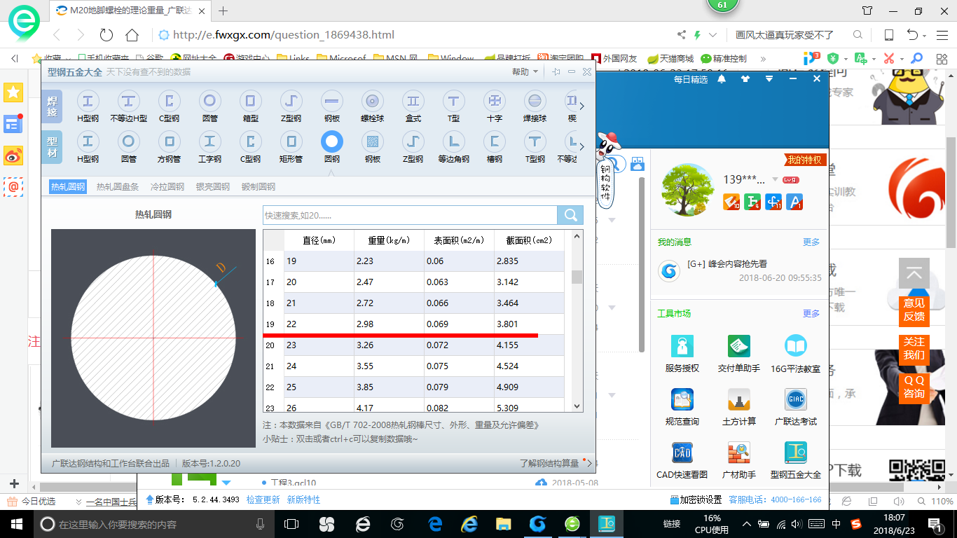Viewport: 957px width, 538px height.
Task: Open the 帮助 dropdown menu
Action: click(525, 71)
